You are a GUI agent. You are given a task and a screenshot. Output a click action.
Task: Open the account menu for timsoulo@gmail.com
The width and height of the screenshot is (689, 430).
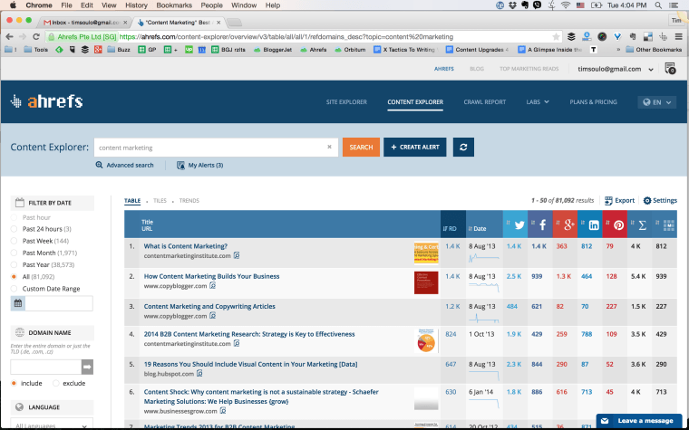click(616, 69)
